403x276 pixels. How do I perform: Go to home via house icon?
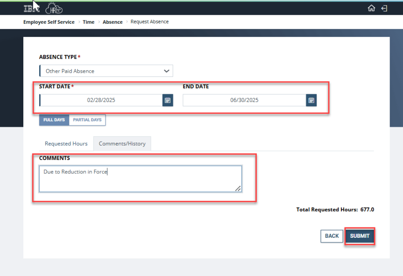pos(371,8)
